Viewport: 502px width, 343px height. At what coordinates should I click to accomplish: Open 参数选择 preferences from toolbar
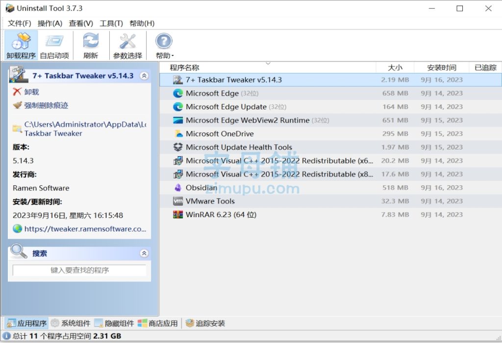point(127,46)
